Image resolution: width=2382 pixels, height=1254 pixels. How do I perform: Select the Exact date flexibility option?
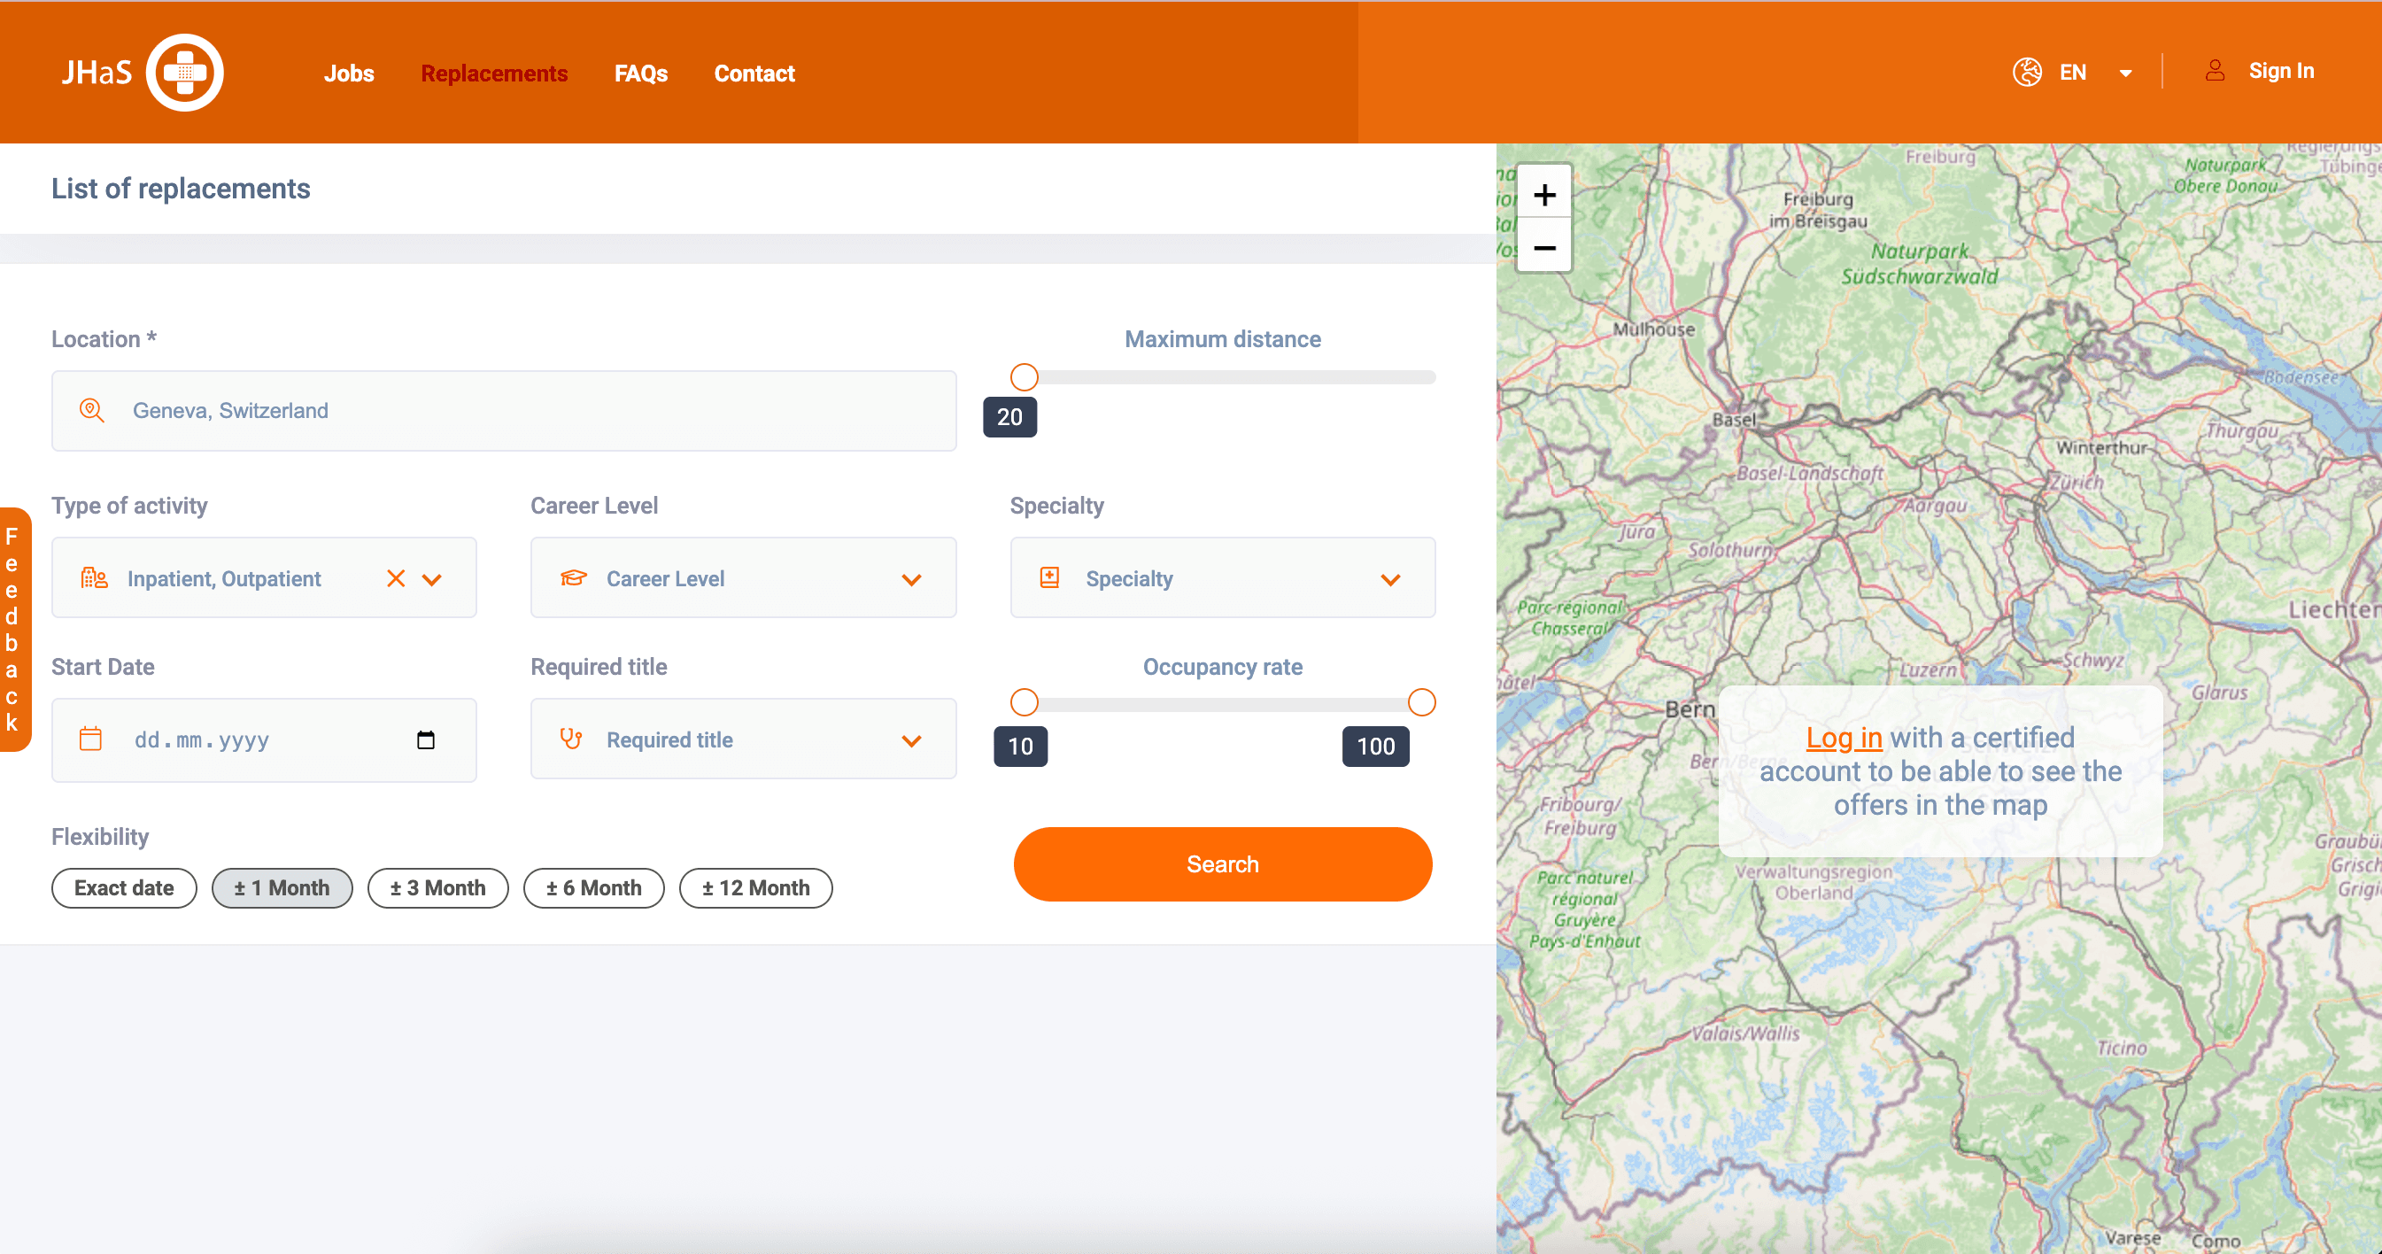(x=124, y=887)
